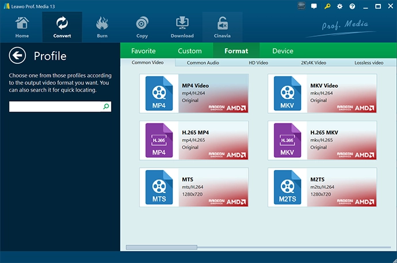397x263 pixels.
Task: Go to the Download module
Action: pos(182,27)
